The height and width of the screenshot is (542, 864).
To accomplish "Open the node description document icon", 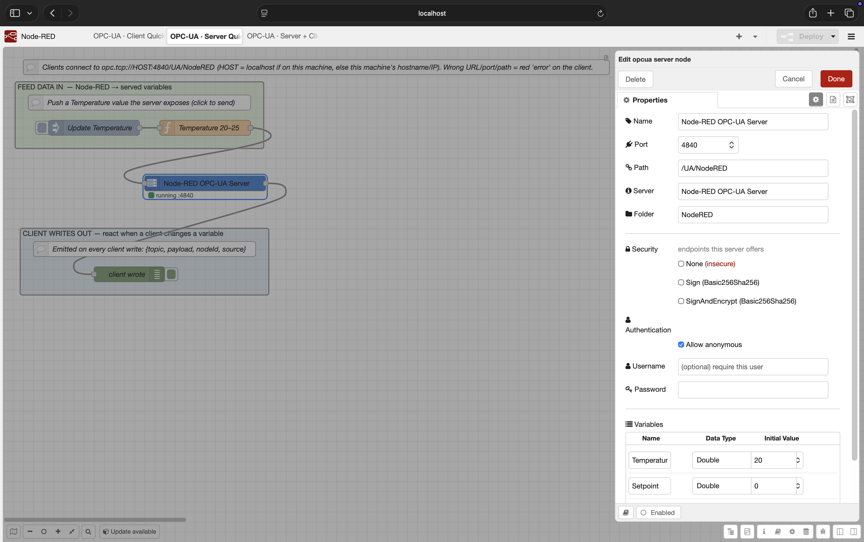I will click(833, 100).
